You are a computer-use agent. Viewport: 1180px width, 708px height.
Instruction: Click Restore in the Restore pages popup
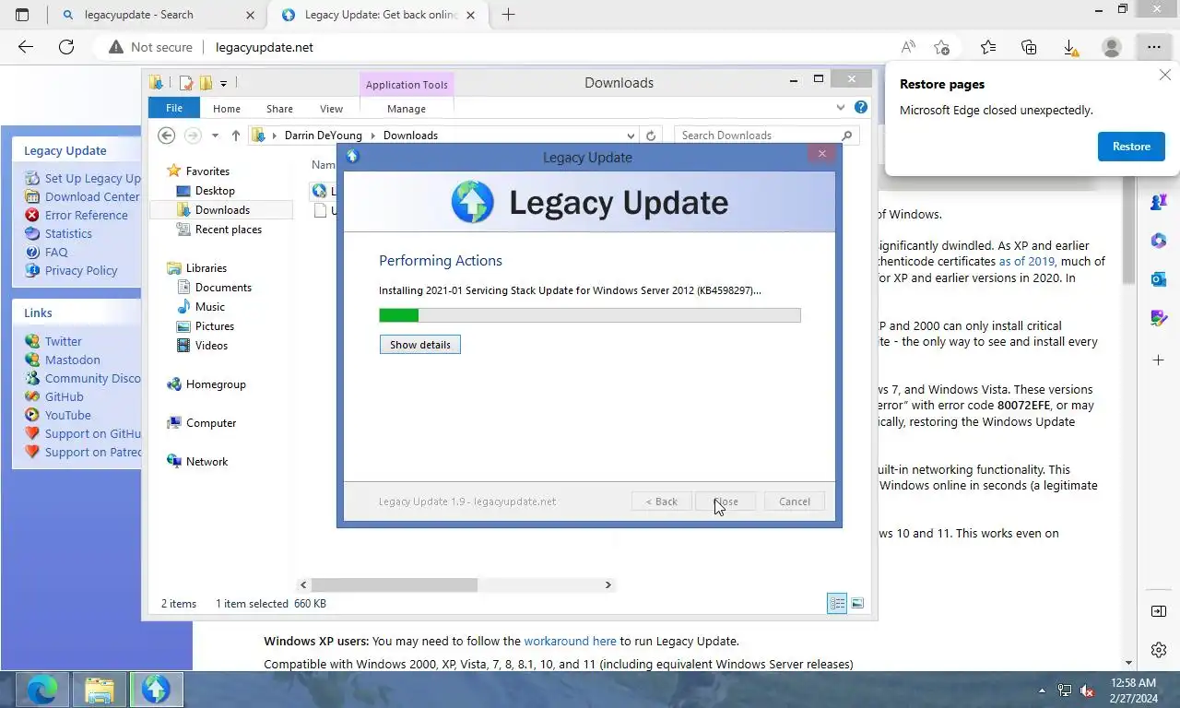tap(1131, 147)
